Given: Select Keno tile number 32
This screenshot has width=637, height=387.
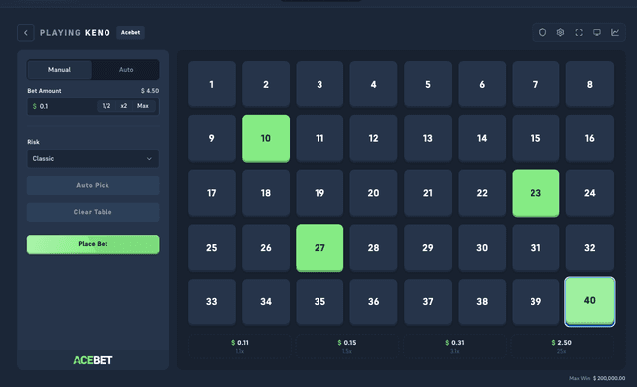Looking at the screenshot, I should [x=590, y=248].
